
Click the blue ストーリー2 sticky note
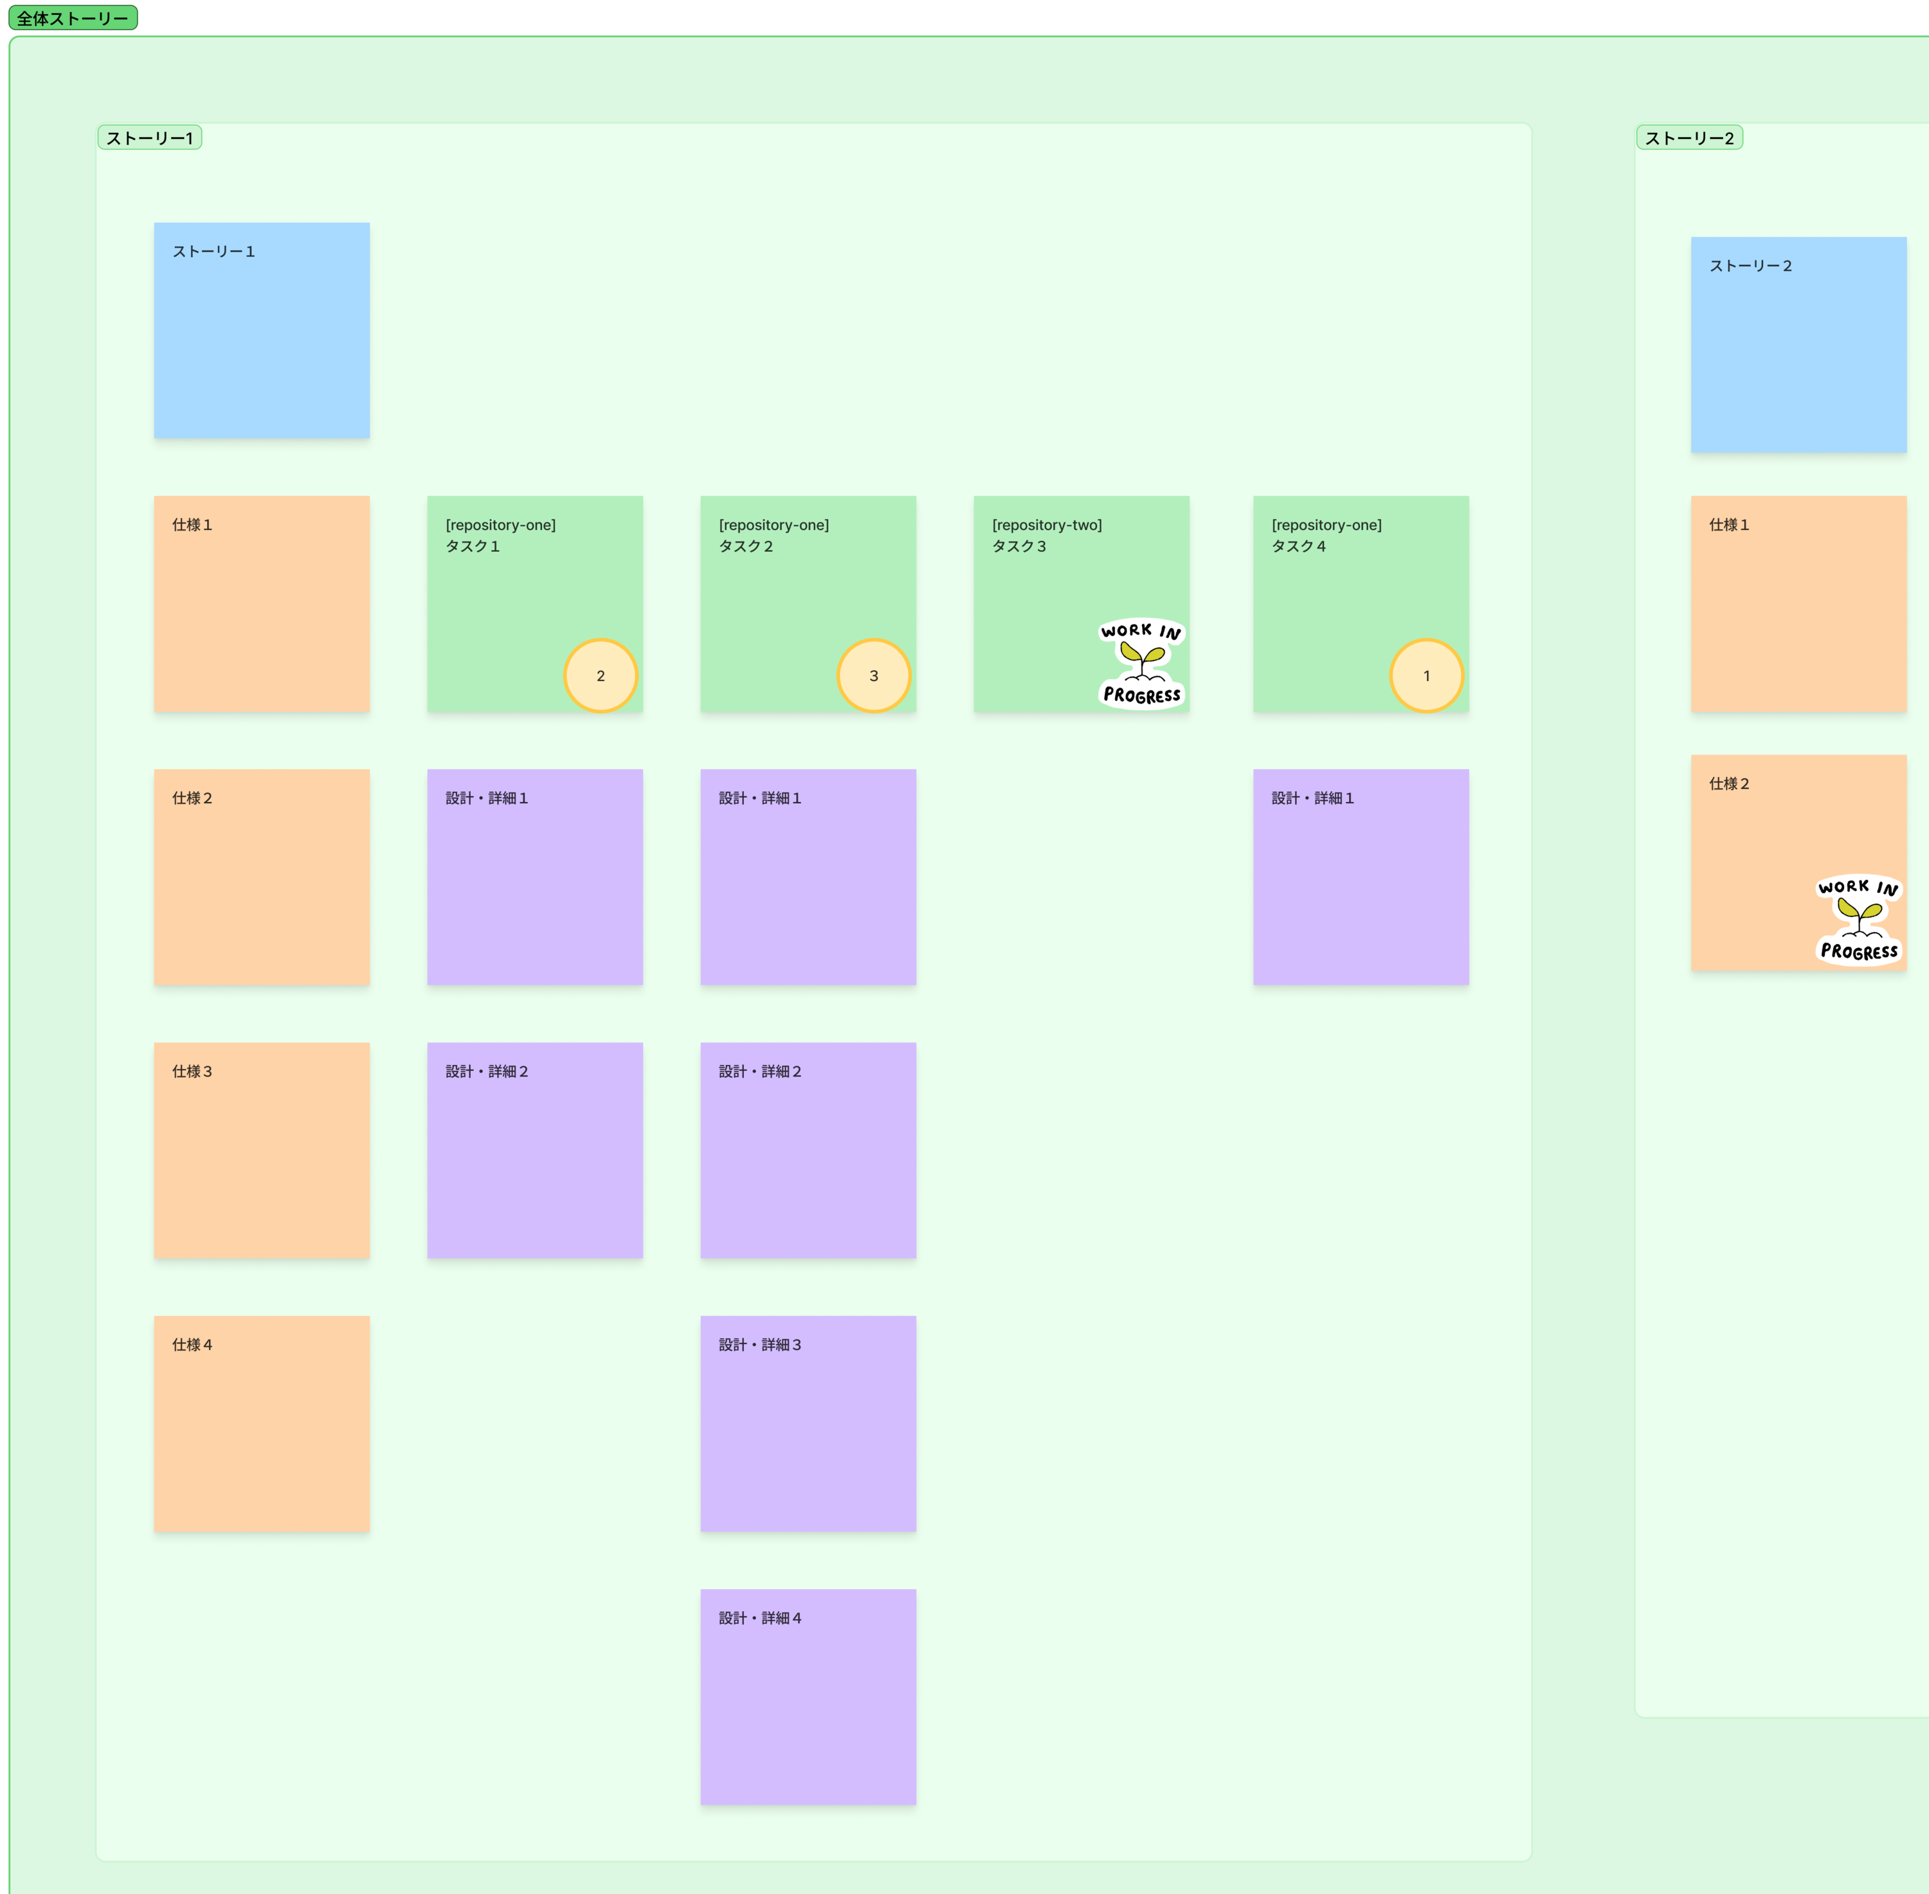click(x=1798, y=345)
